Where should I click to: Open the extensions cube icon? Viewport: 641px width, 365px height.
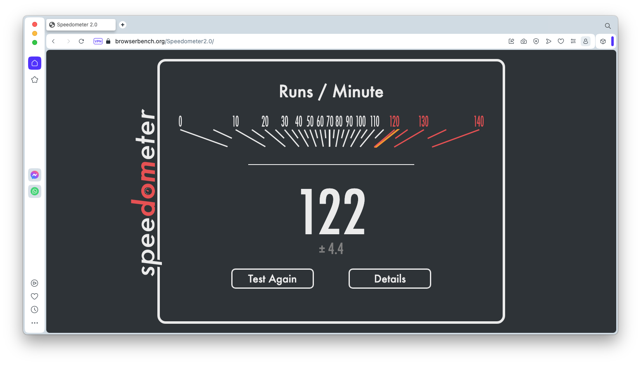tap(603, 41)
